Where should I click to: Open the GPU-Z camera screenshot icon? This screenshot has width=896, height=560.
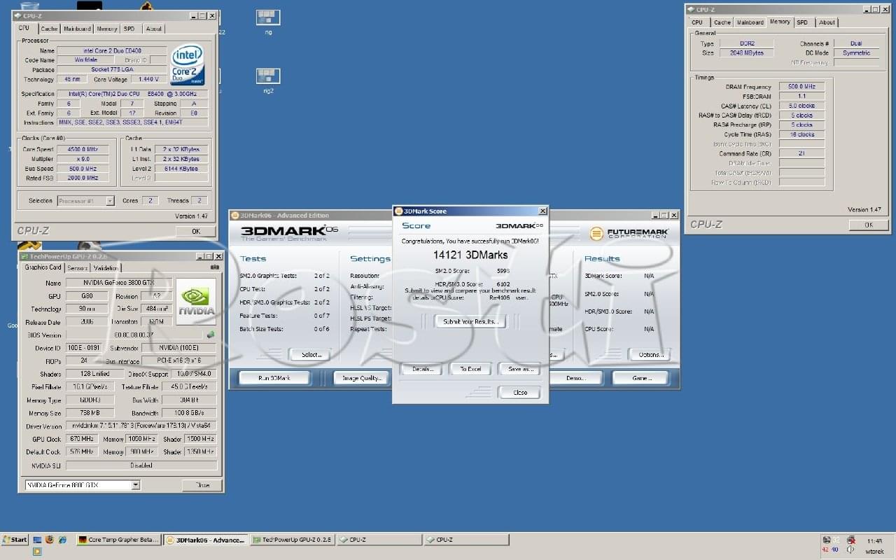pyautogui.click(x=215, y=267)
